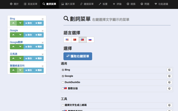The height and width of the screenshot is (111, 178).
Task: Open the 錯誤 tab
Action: [x=131, y=4]
